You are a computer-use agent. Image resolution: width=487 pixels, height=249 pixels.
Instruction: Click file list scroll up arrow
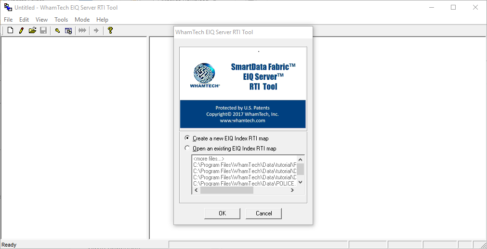coord(300,159)
